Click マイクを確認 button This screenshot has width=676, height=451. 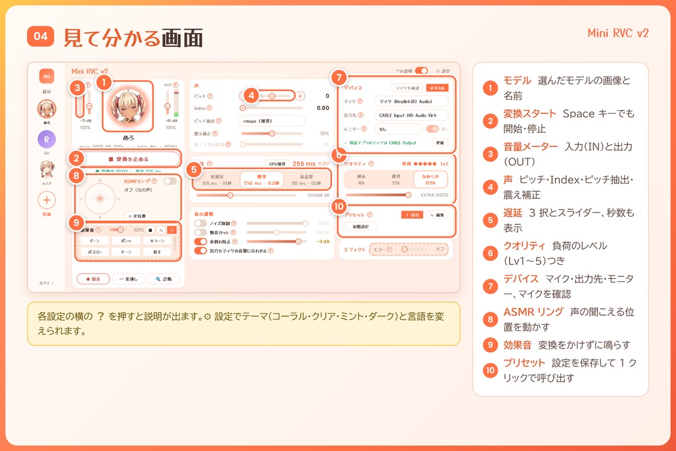[x=407, y=88]
